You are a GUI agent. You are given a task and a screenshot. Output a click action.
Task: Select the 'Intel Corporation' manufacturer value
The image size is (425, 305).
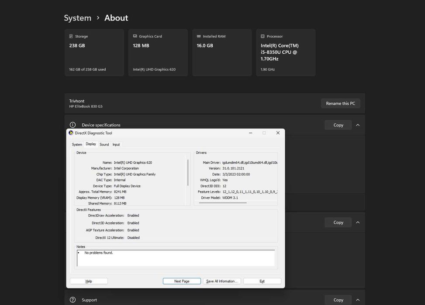click(126, 169)
